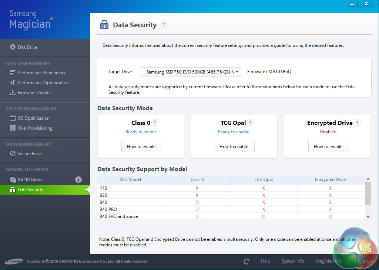Click the question mark next to TCG Opal
Image resolution: width=379 pixels, height=270 pixels.
[251, 123]
